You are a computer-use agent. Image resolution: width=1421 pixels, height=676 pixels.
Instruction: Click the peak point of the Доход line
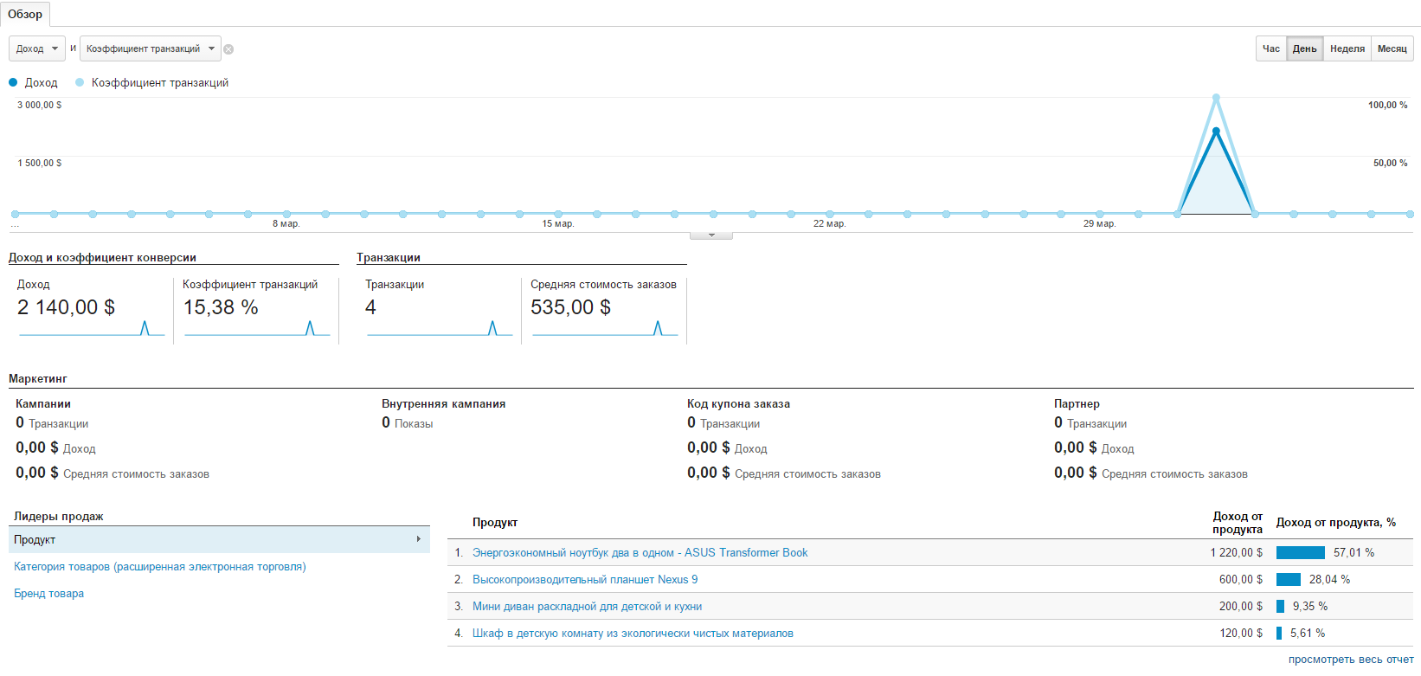click(x=1216, y=131)
